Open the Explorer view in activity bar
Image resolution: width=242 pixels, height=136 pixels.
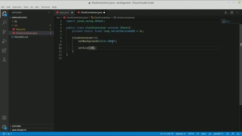[x=4, y=14]
